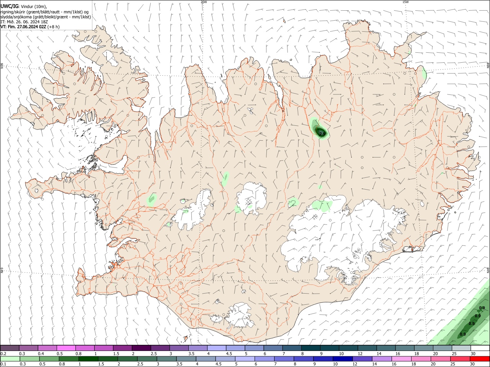Choose the darkest green 1 swatch in lower legend row

click(88, 359)
